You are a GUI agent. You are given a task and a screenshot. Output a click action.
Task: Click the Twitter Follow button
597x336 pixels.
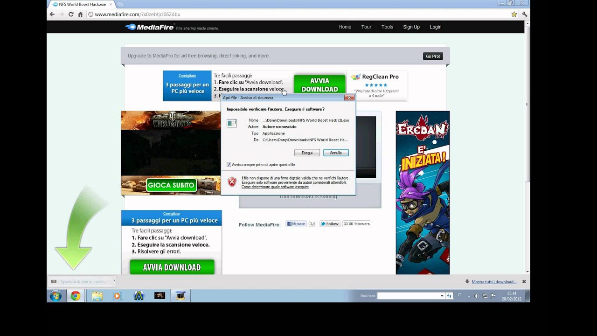coord(330,224)
